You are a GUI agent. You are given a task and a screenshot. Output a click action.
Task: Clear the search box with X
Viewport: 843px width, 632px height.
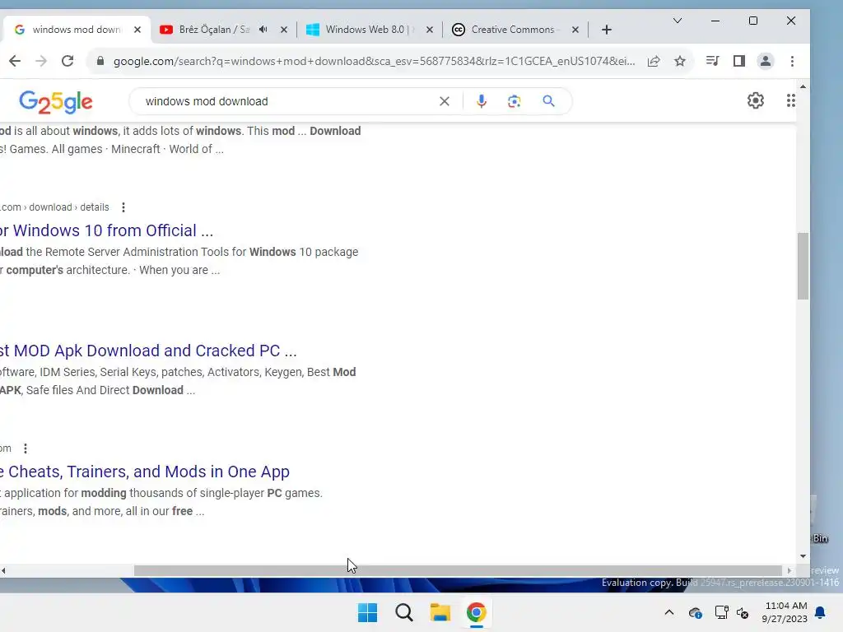pyautogui.click(x=444, y=101)
